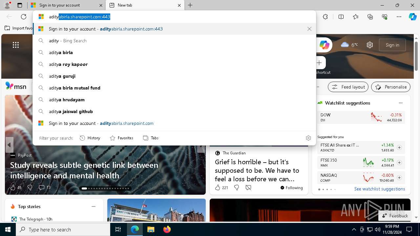Choose adity Bing Search suggestion
This screenshot has height=236, width=420.
pyautogui.click(x=174, y=41)
